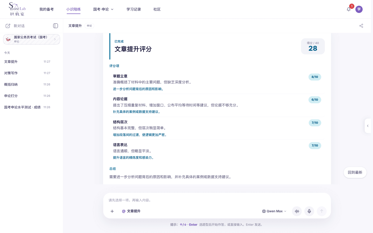373x233 pixels.
Task: Click the 得分 / 40 score box
Action: pos(313,46)
